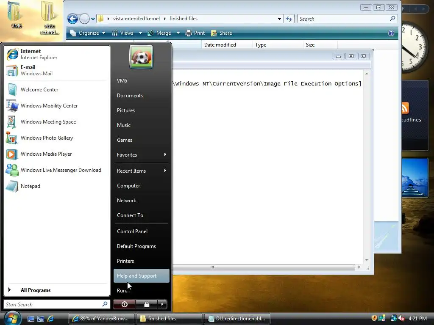Open Windows Mobility Center
Image resolution: width=434 pixels, height=325 pixels.
click(57, 105)
